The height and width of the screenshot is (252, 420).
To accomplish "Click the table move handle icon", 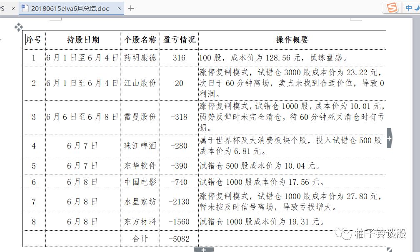I will pyautogui.click(x=19, y=27).
